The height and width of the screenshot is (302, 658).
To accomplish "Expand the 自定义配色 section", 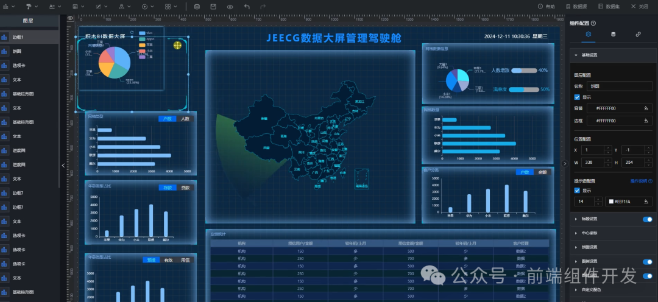I will (614, 290).
